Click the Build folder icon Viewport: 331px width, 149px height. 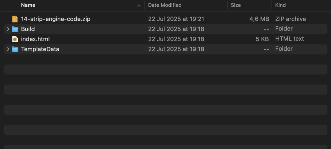[15, 29]
